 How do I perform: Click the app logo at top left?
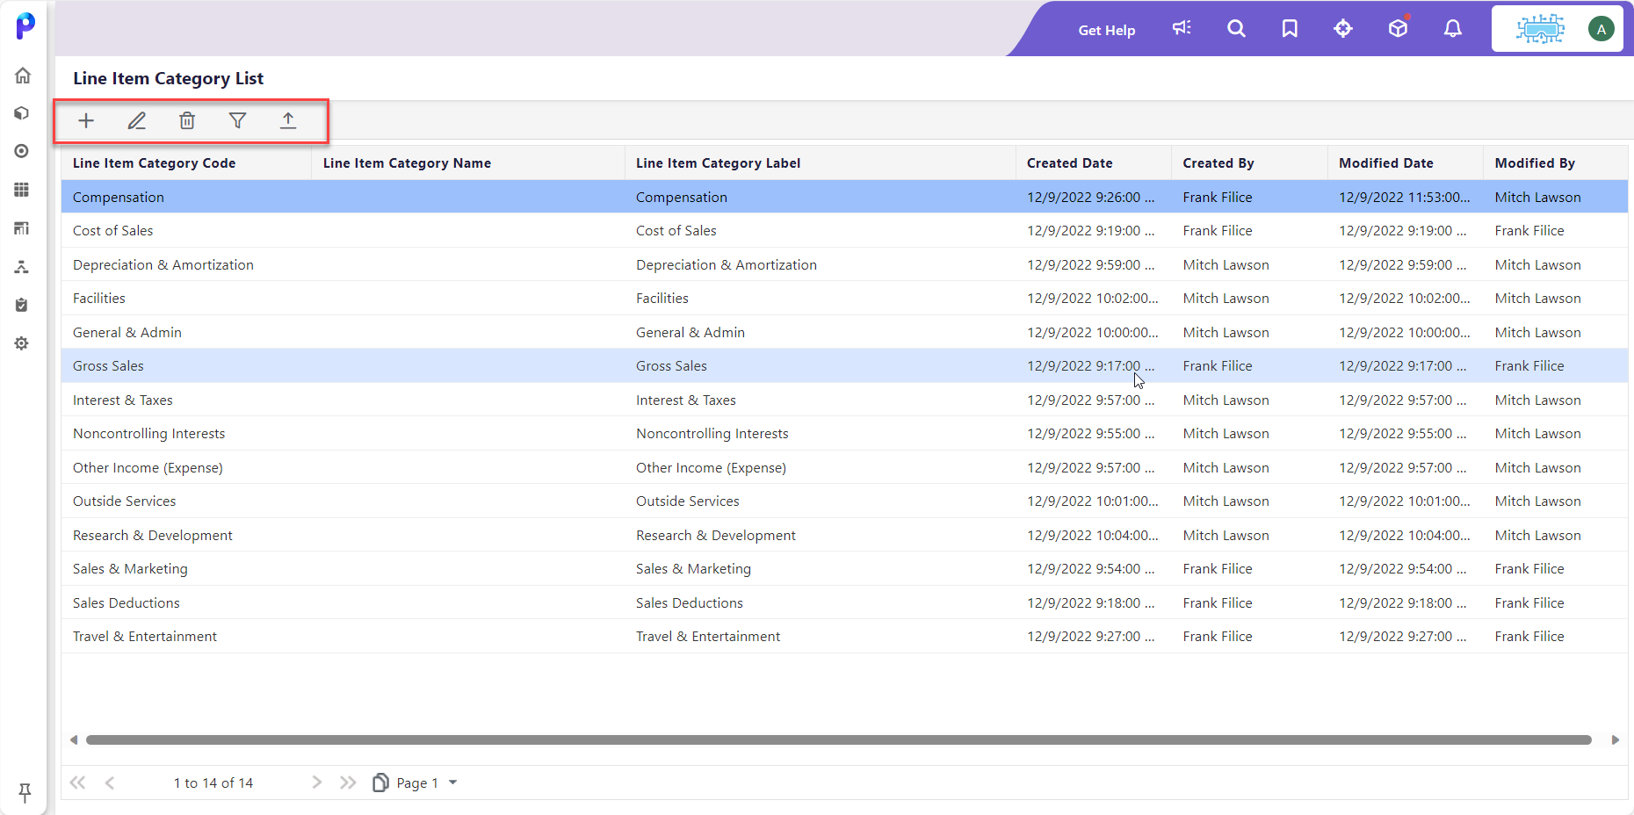(x=25, y=26)
